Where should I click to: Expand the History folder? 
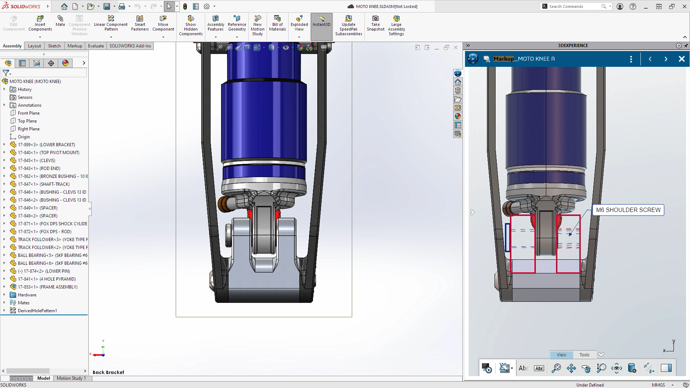[x=4, y=89]
